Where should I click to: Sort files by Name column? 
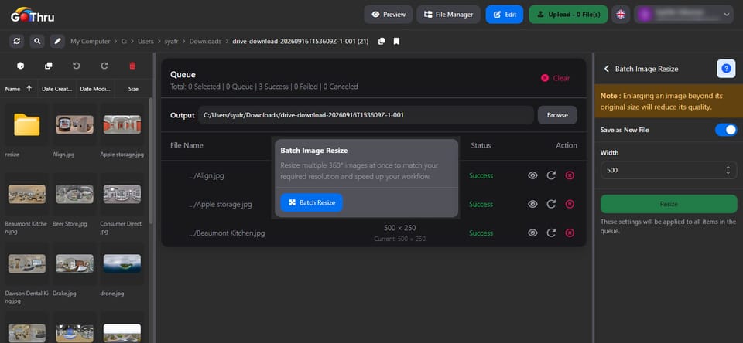tap(19, 89)
